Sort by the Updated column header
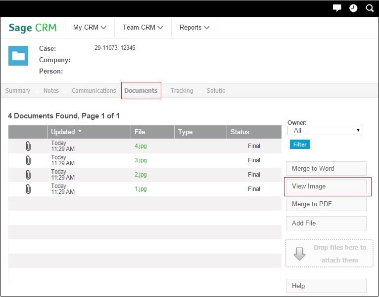The width and height of the screenshot is (379, 297). [63, 132]
